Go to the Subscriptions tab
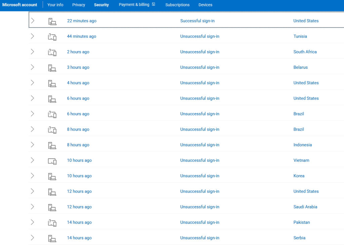The height and width of the screenshot is (250, 344). pyautogui.click(x=177, y=5)
